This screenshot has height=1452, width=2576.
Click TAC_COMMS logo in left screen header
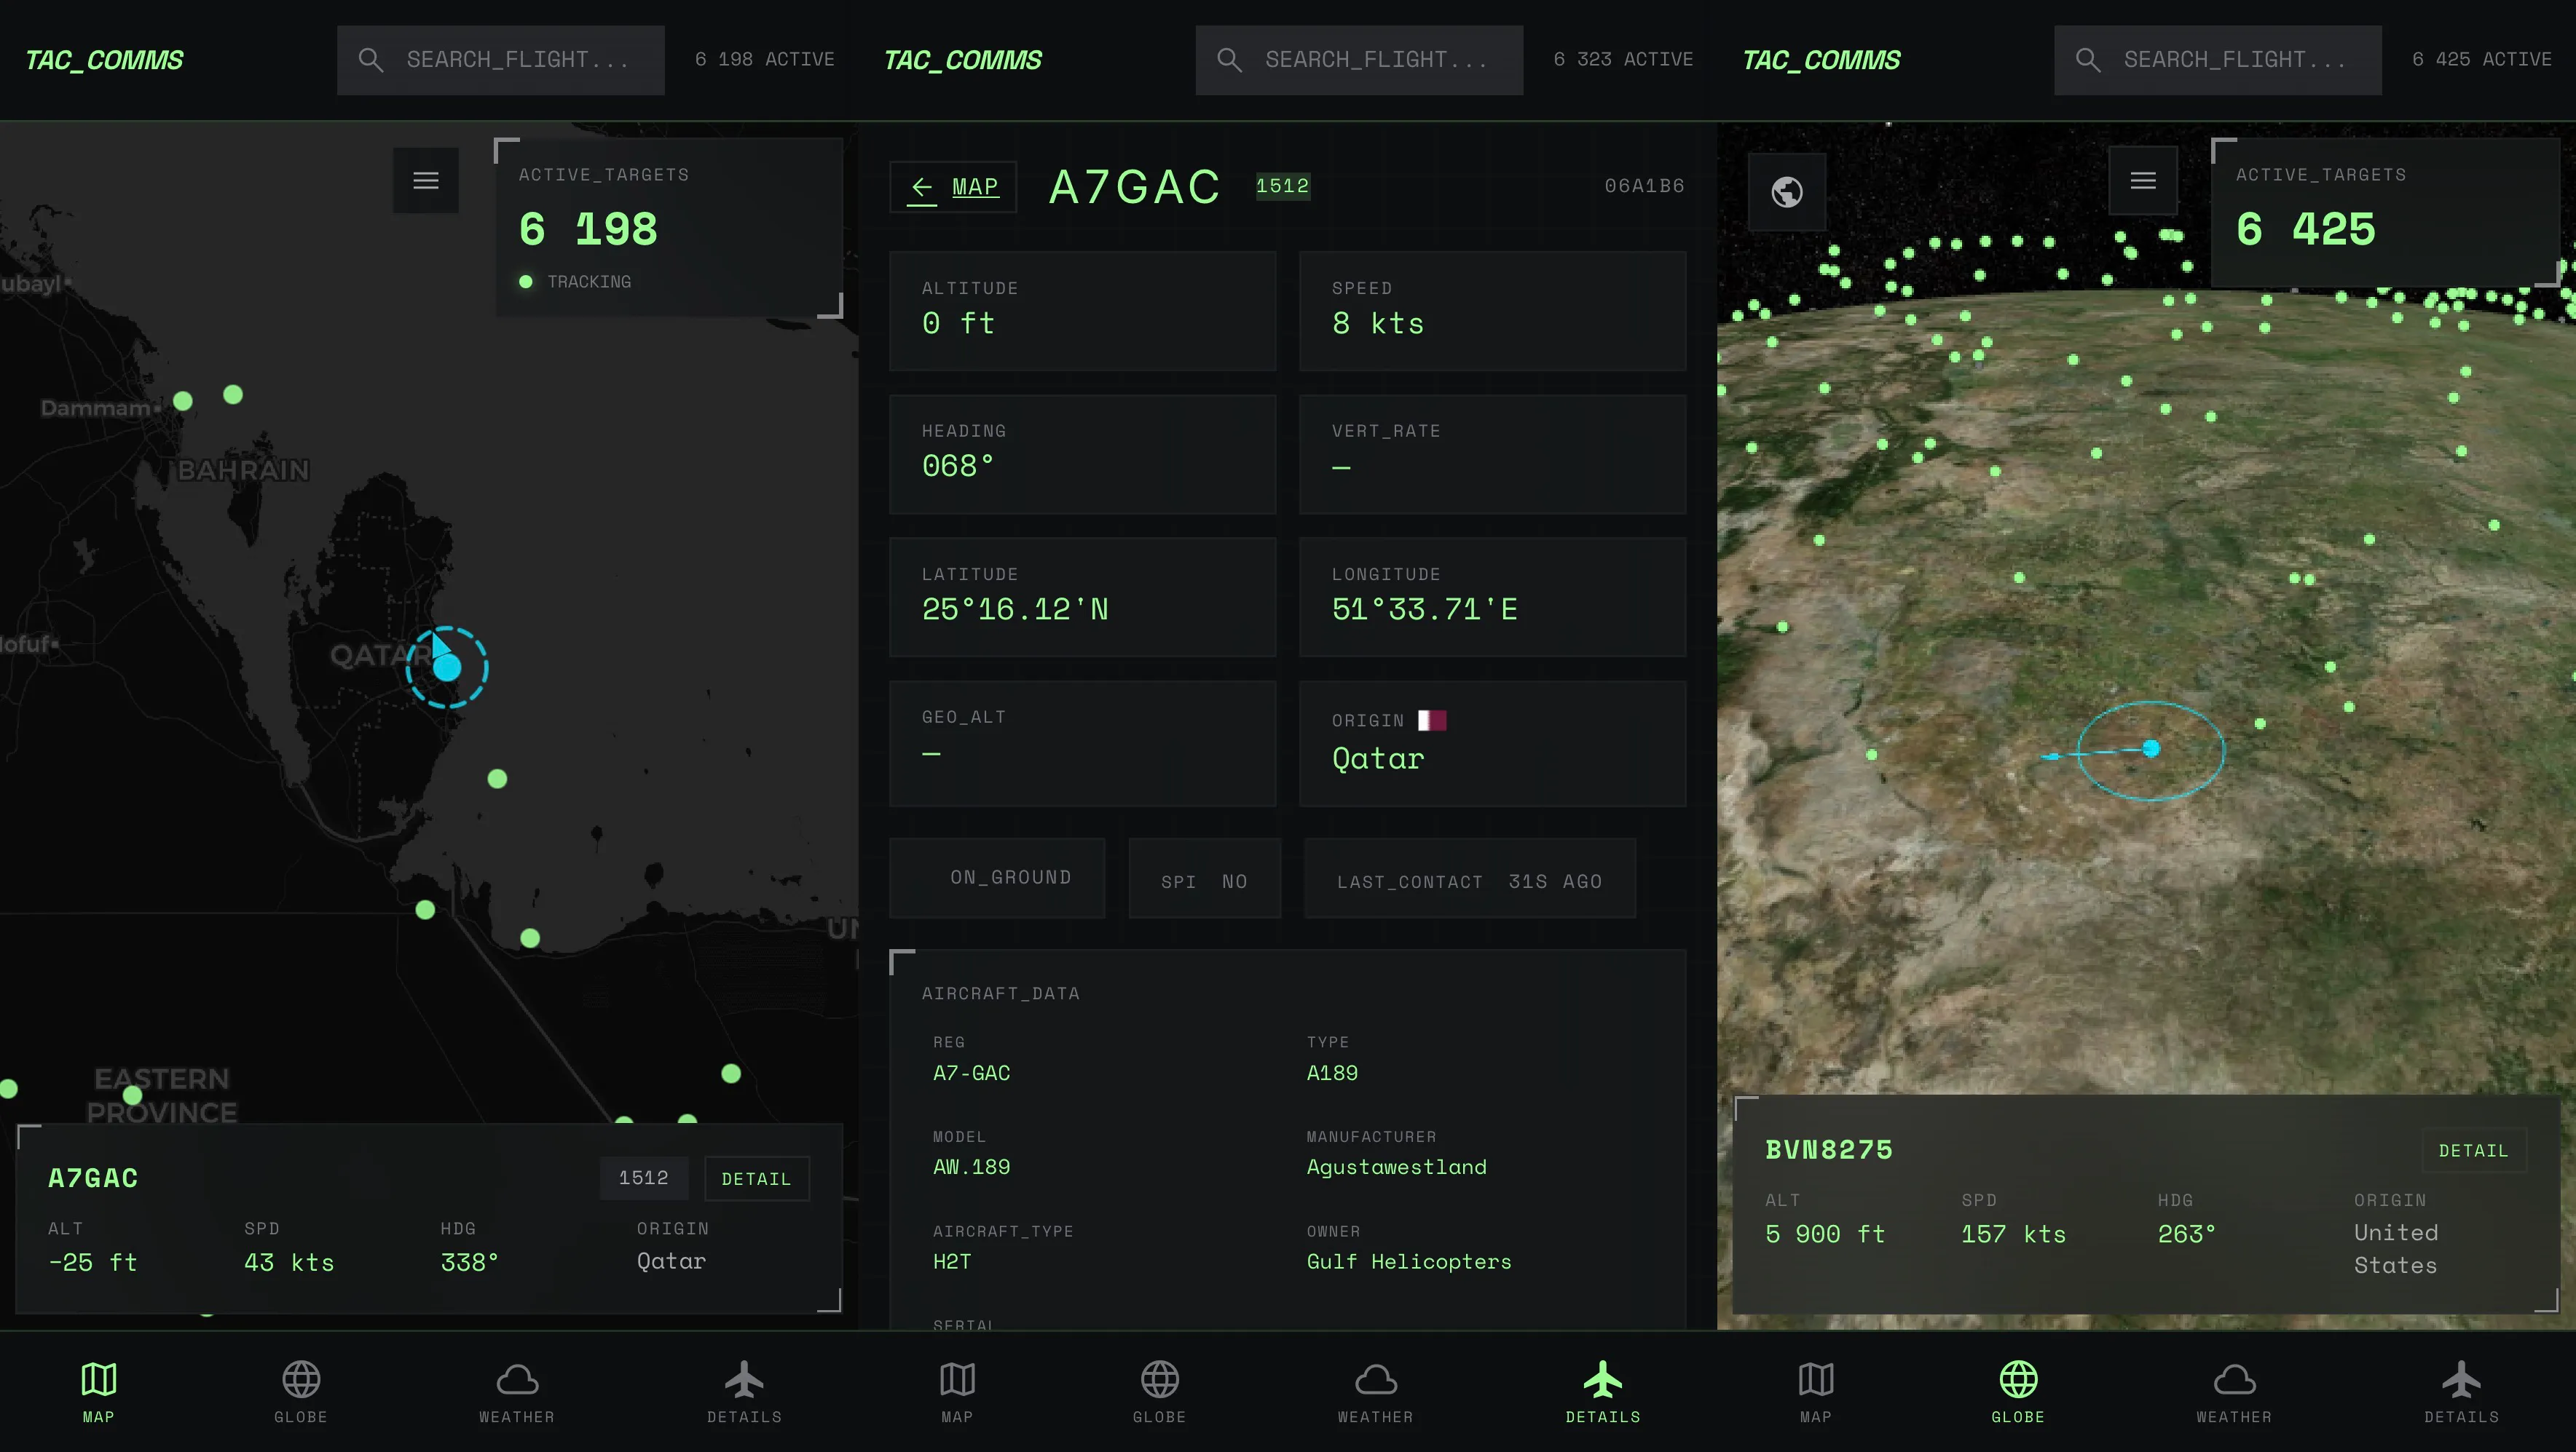click(104, 60)
